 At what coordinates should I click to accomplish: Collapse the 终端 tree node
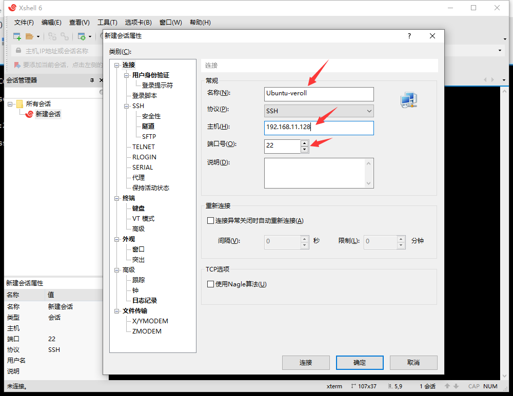click(x=116, y=198)
